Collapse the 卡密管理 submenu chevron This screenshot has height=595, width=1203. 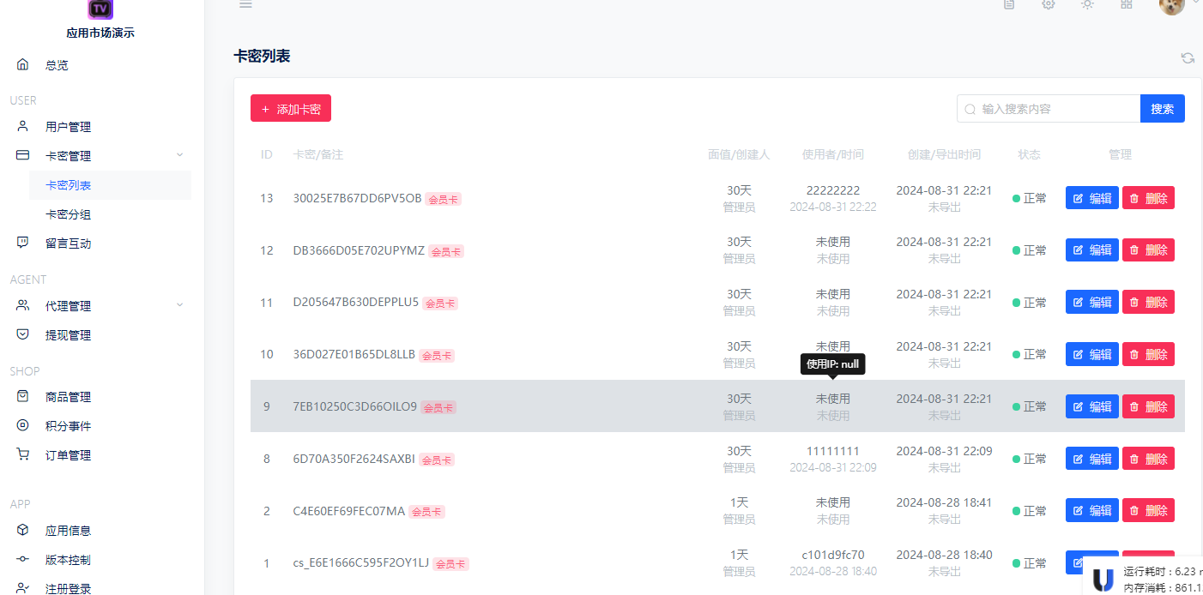(179, 155)
